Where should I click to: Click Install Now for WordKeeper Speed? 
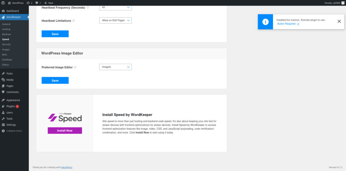(65, 131)
